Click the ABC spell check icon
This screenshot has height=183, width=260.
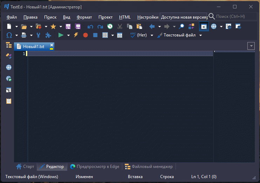coord(133,35)
